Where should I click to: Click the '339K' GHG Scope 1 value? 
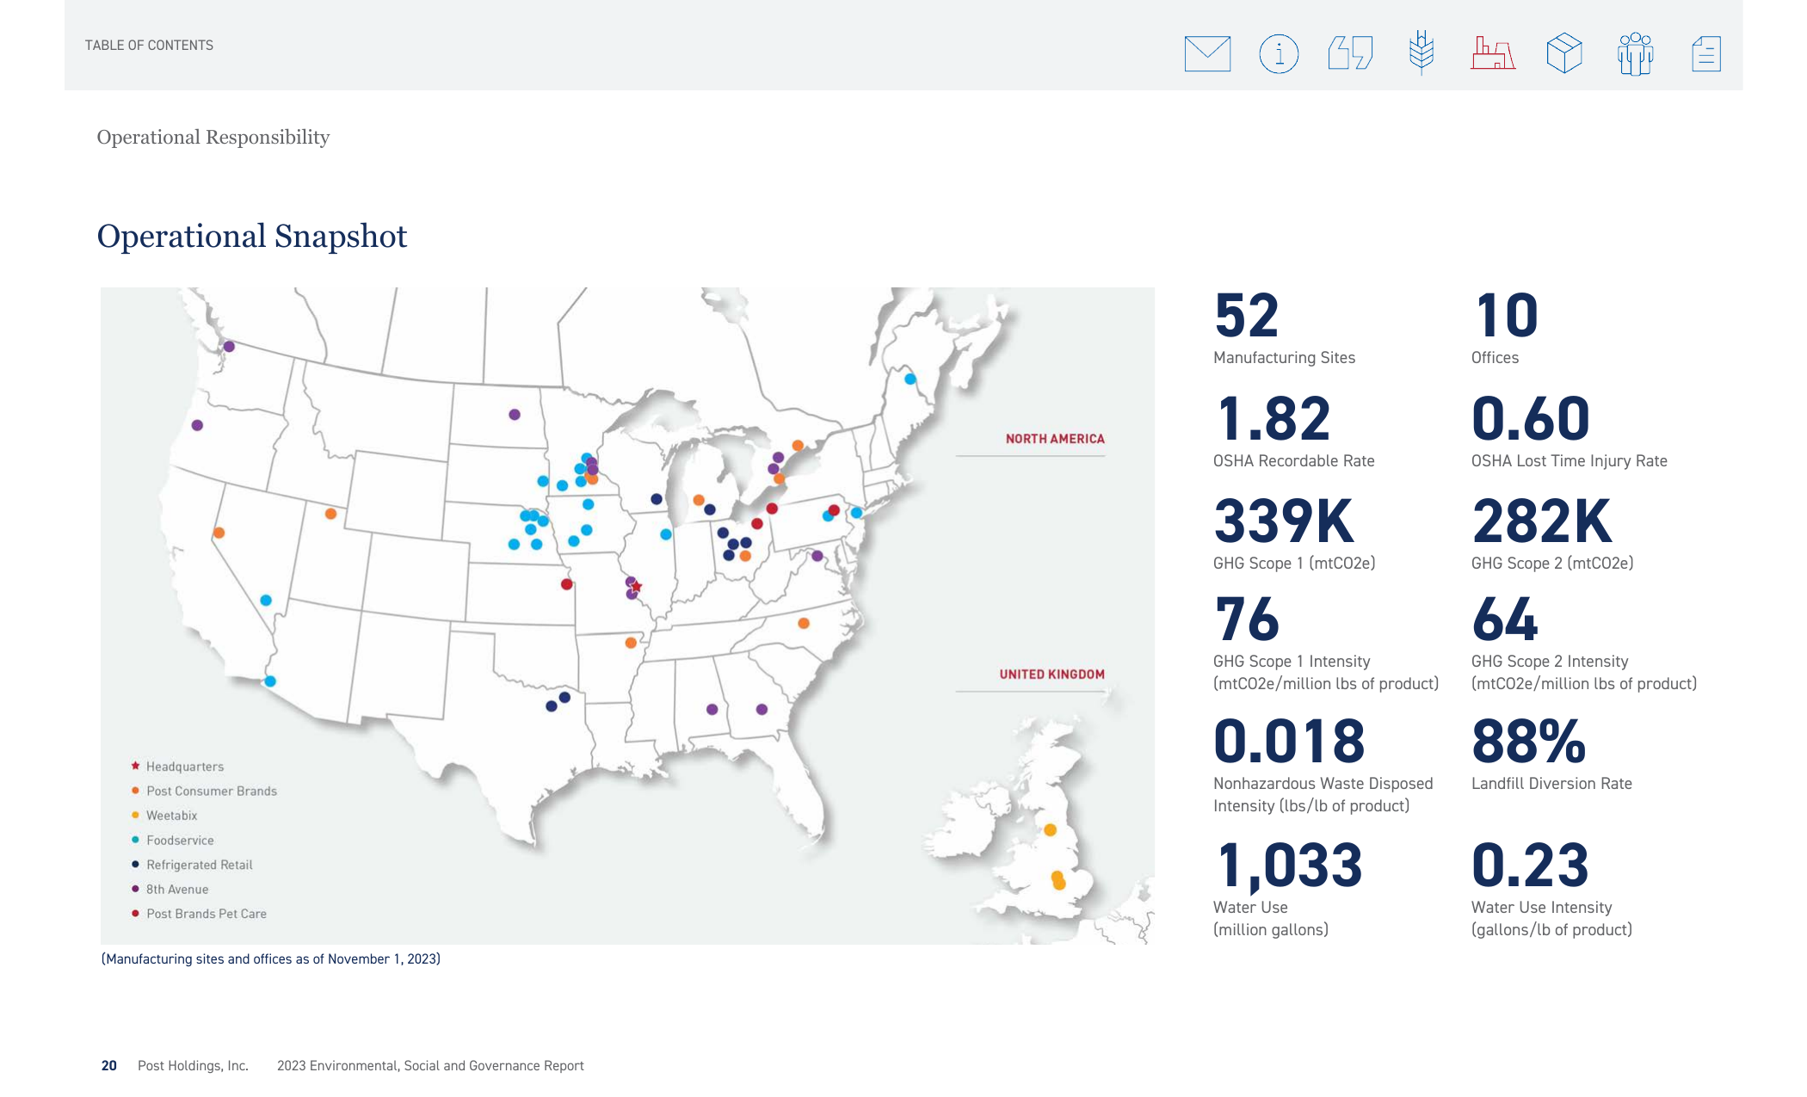[x=1284, y=521]
